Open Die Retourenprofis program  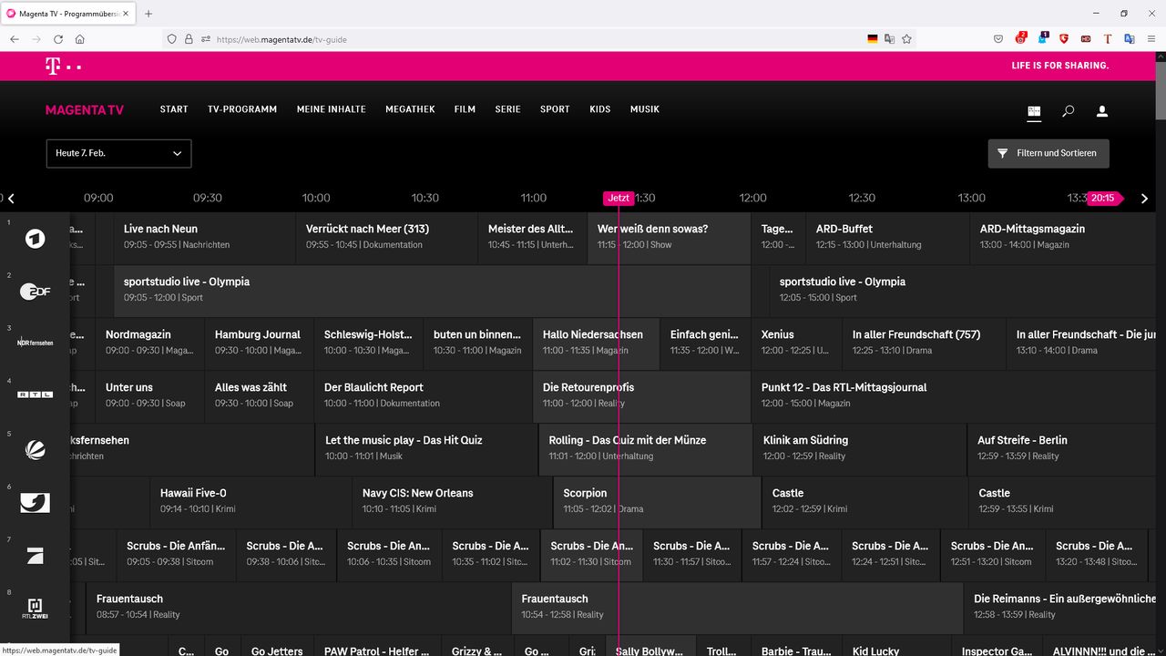(642, 396)
